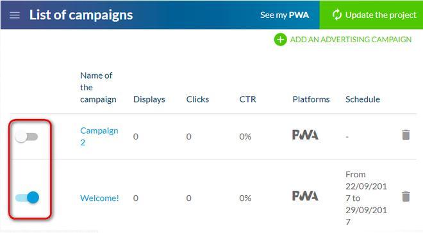Open the Welcome! campaign link
423x233 pixels.
point(99,198)
